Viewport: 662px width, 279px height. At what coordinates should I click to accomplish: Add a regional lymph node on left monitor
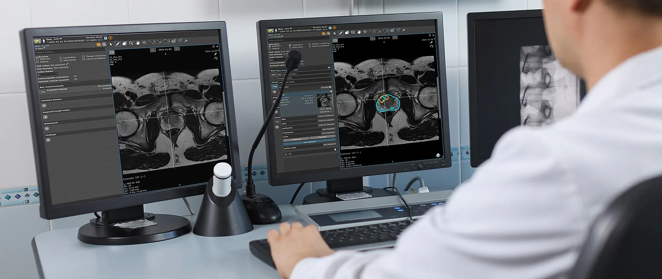(x=45, y=117)
